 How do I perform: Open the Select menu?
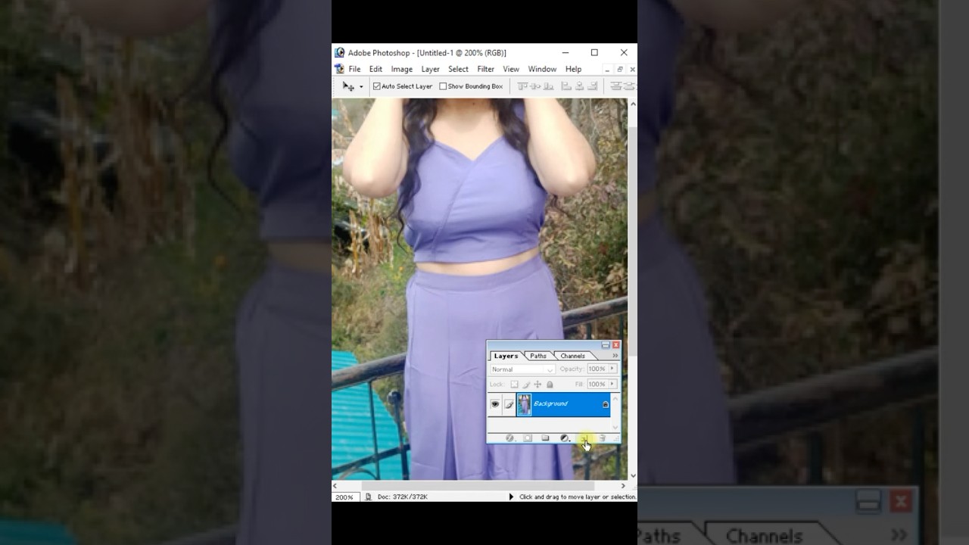point(458,69)
